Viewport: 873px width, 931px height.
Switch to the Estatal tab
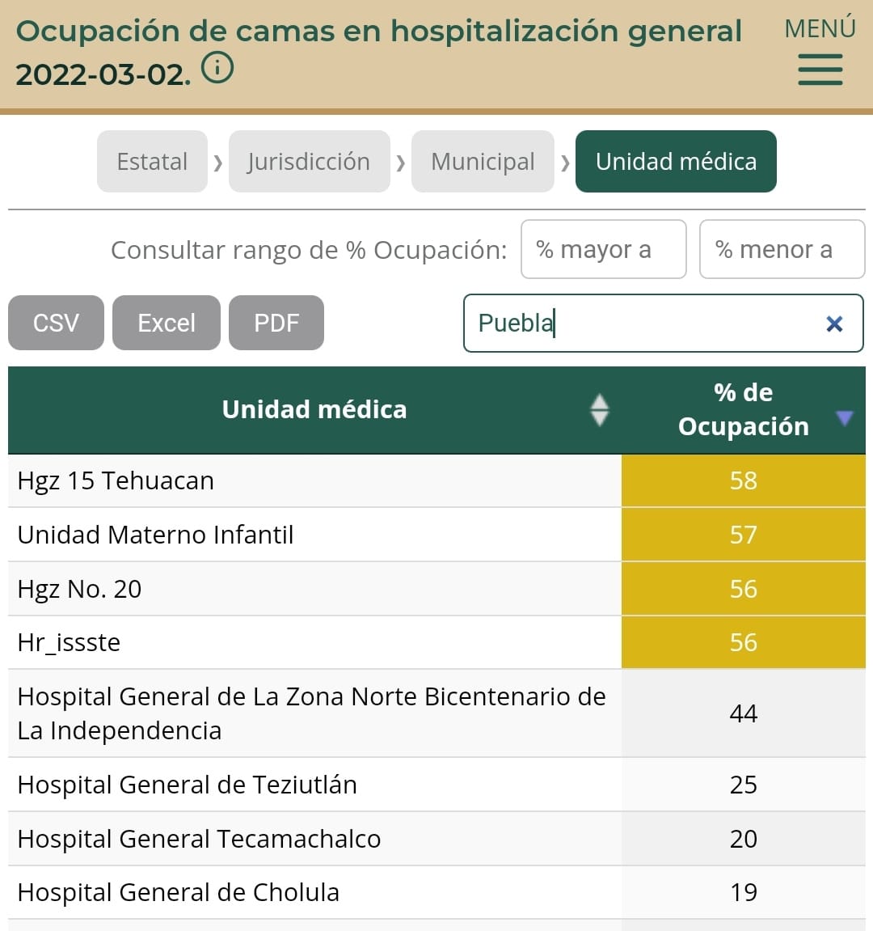click(x=152, y=162)
